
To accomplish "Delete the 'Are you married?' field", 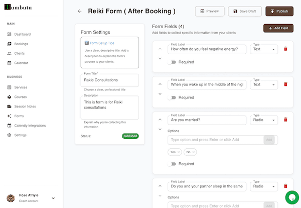I will pos(285,120).
